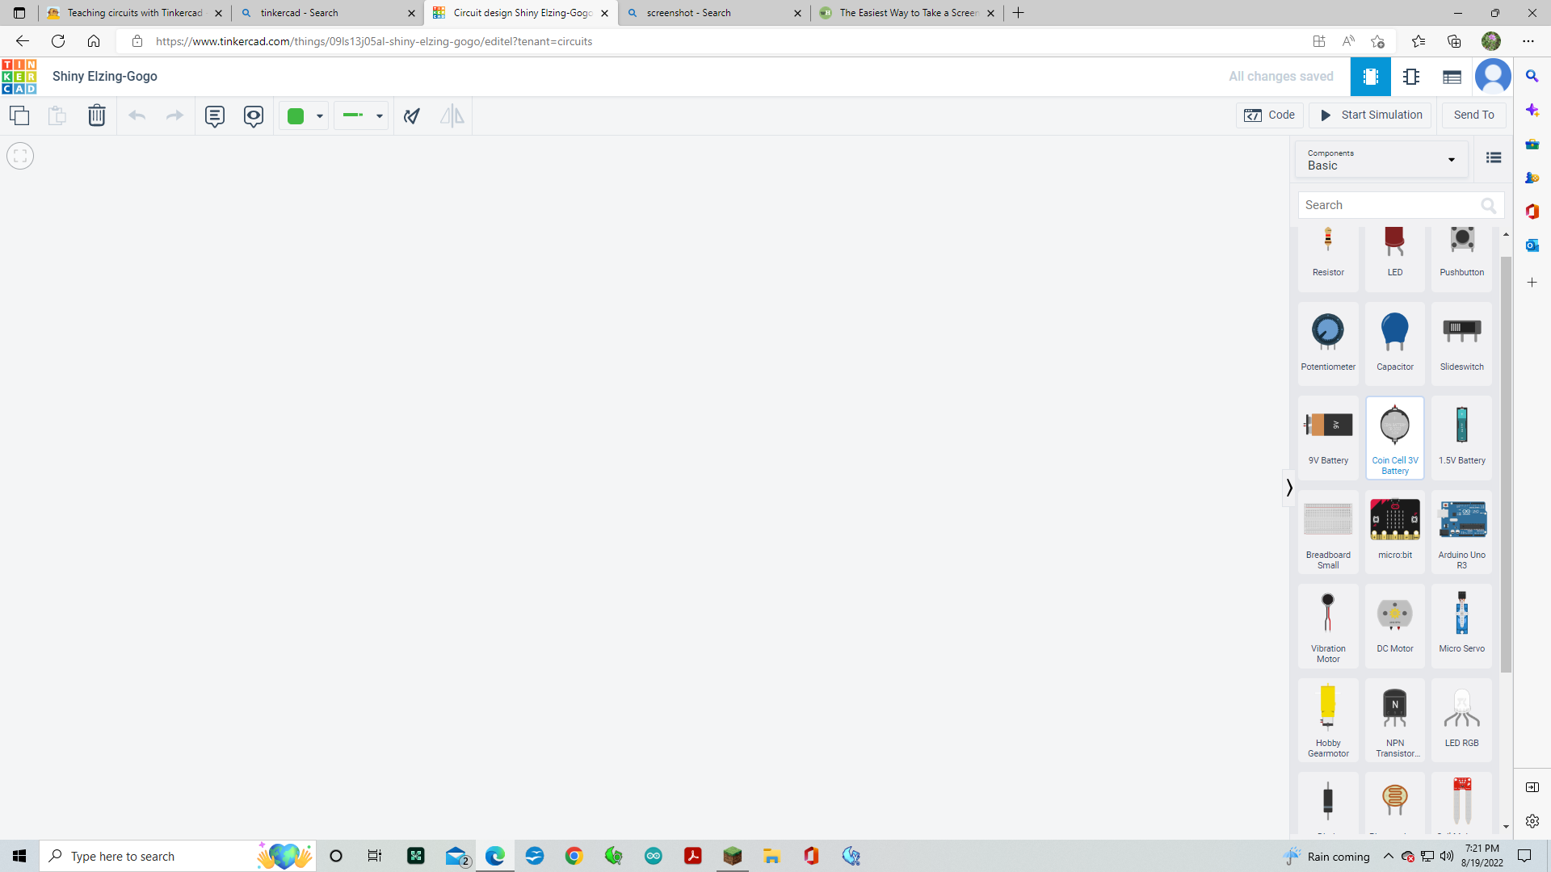The height and width of the screenshot is (872, 1551).
Task: Open the wire type dropdown arrow
Action: [x=379, y=115]
